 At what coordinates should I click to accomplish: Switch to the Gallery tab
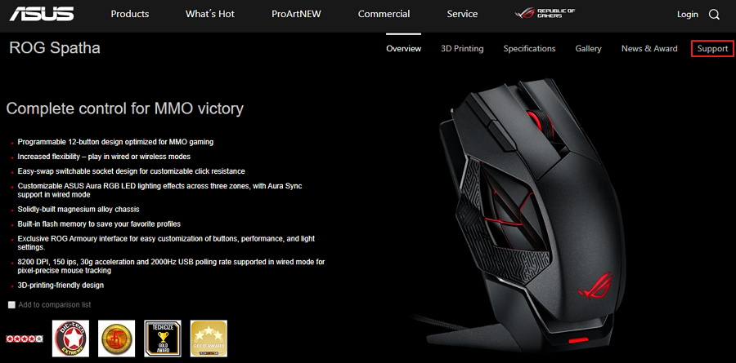pos(588,48)
